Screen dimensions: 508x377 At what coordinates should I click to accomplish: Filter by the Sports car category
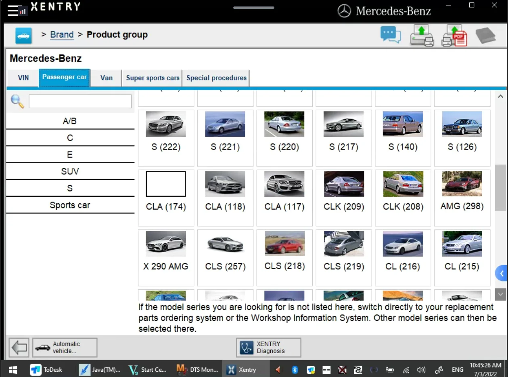(70, 205)
